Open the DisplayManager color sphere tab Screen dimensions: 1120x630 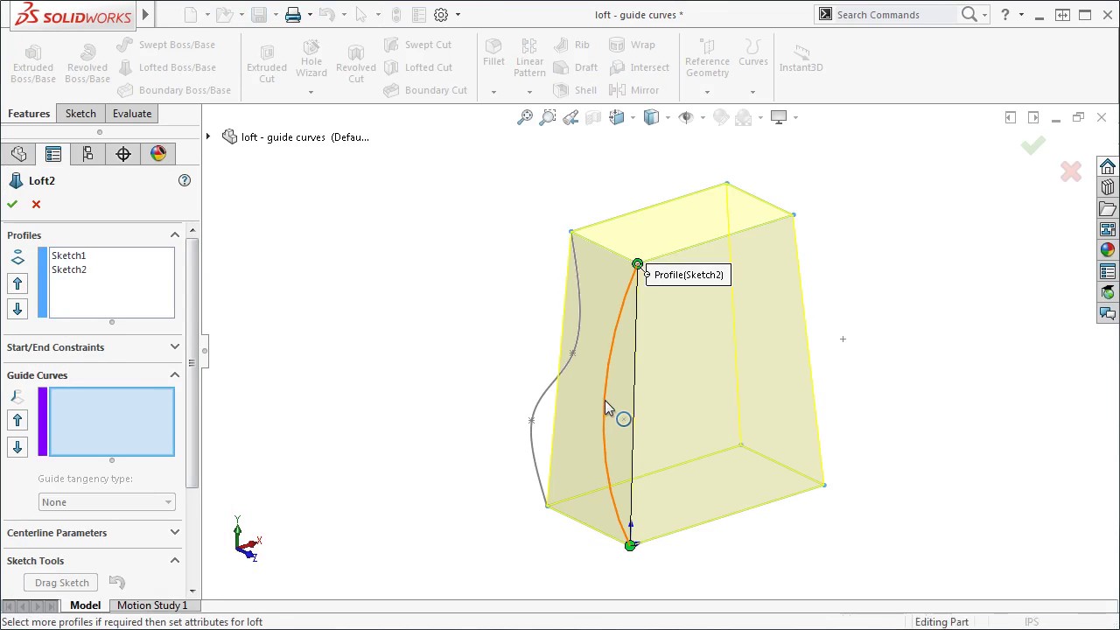pos(158,154)
